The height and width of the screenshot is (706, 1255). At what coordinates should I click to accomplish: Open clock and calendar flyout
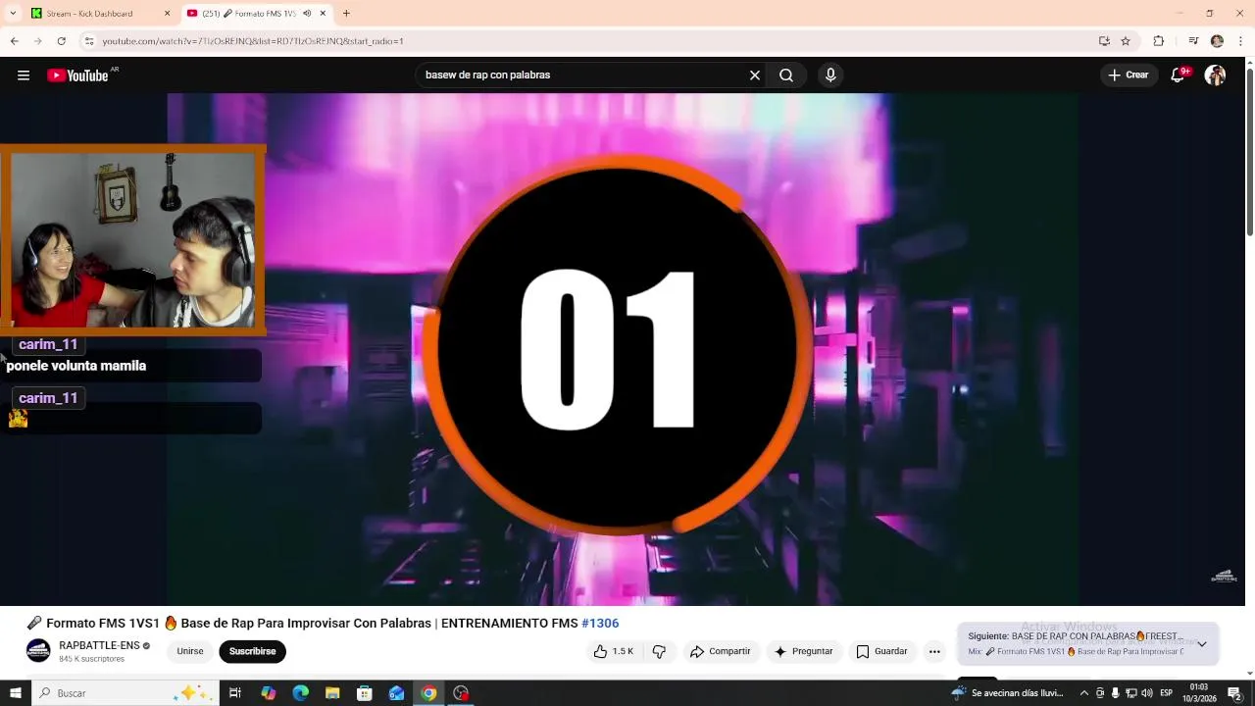[1198, 693]
